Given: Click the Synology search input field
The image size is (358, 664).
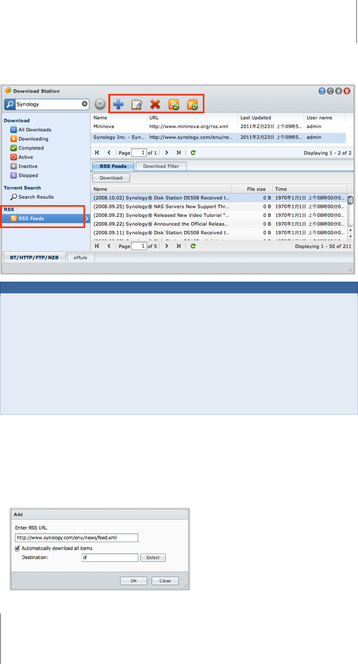Looking at the screenshot, I should click(x=48, y=104).
